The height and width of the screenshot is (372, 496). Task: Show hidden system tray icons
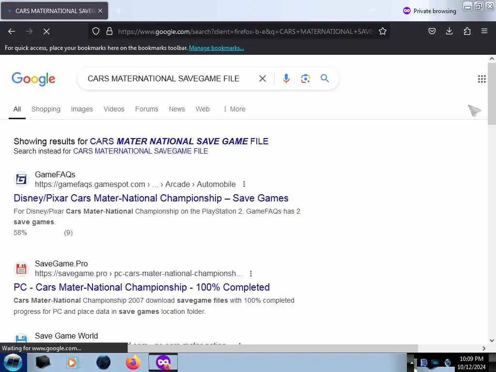[x=412, y=362]
